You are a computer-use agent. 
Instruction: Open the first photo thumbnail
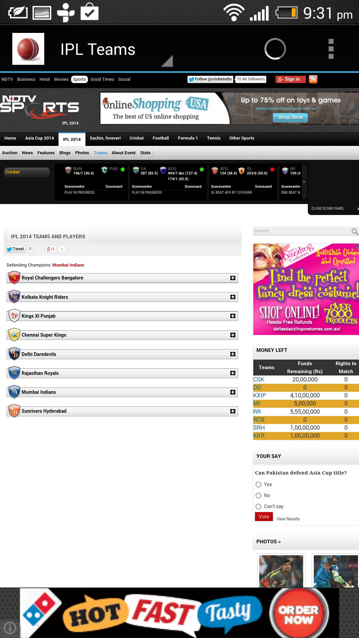tap(281, 571)
